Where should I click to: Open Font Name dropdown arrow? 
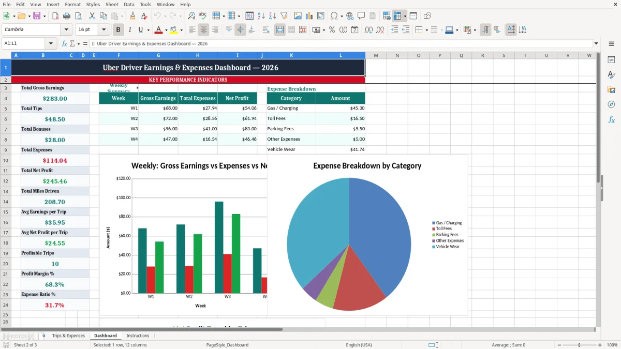(x=66, y=30)
